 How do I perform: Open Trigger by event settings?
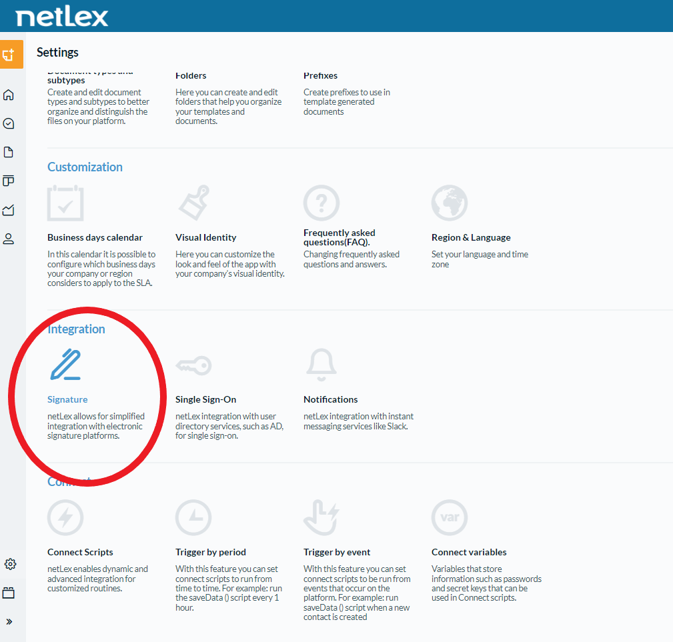click(337, 553)
